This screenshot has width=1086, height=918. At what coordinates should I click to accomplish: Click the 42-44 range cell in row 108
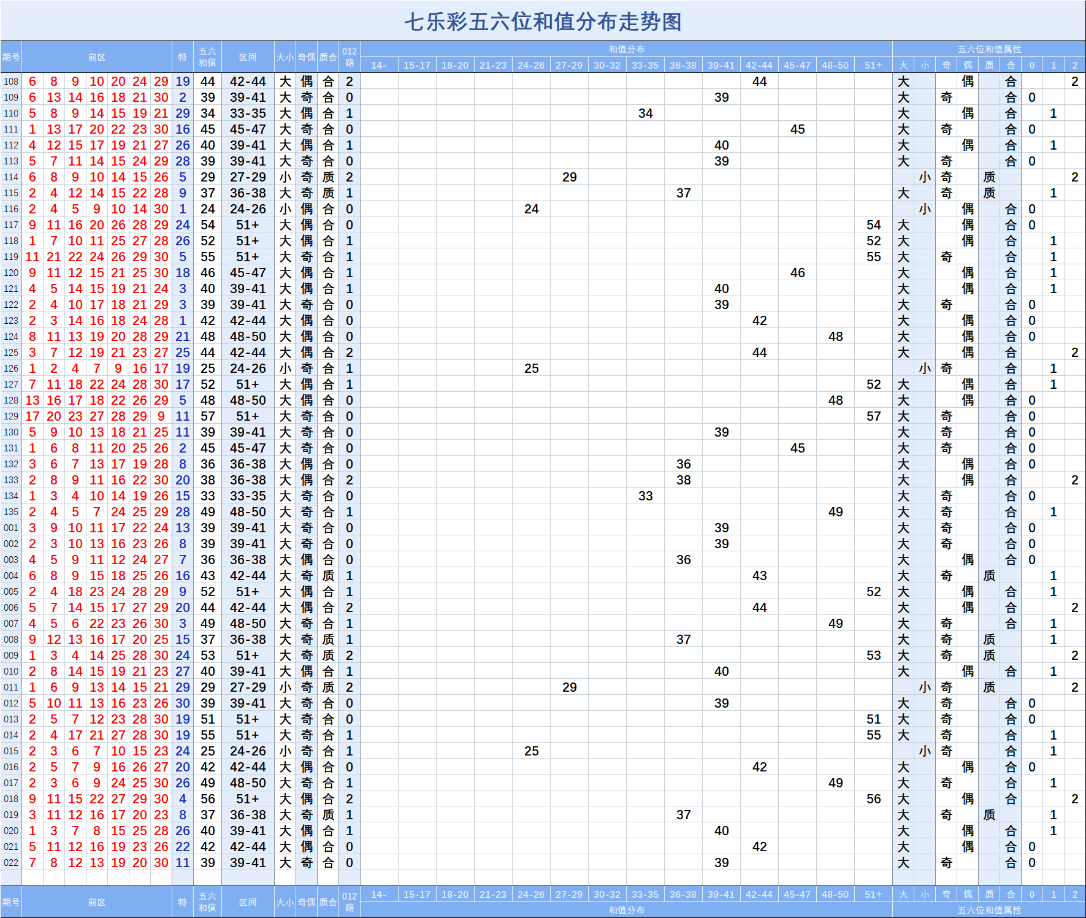[x=248, y=82]
